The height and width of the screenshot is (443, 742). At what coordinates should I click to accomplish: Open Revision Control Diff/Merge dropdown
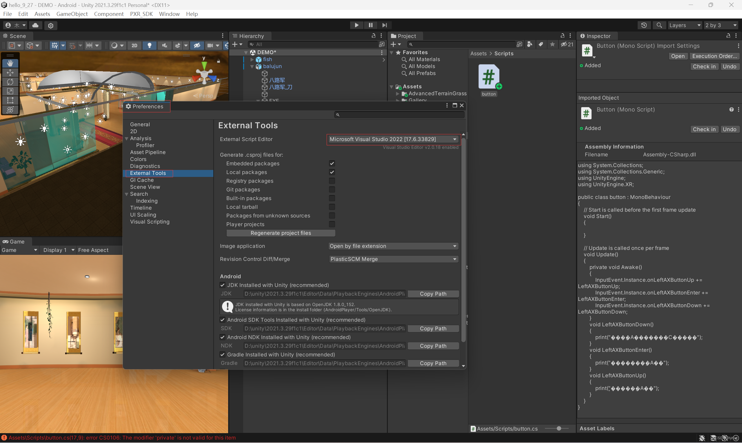click(x=393, y=259)
